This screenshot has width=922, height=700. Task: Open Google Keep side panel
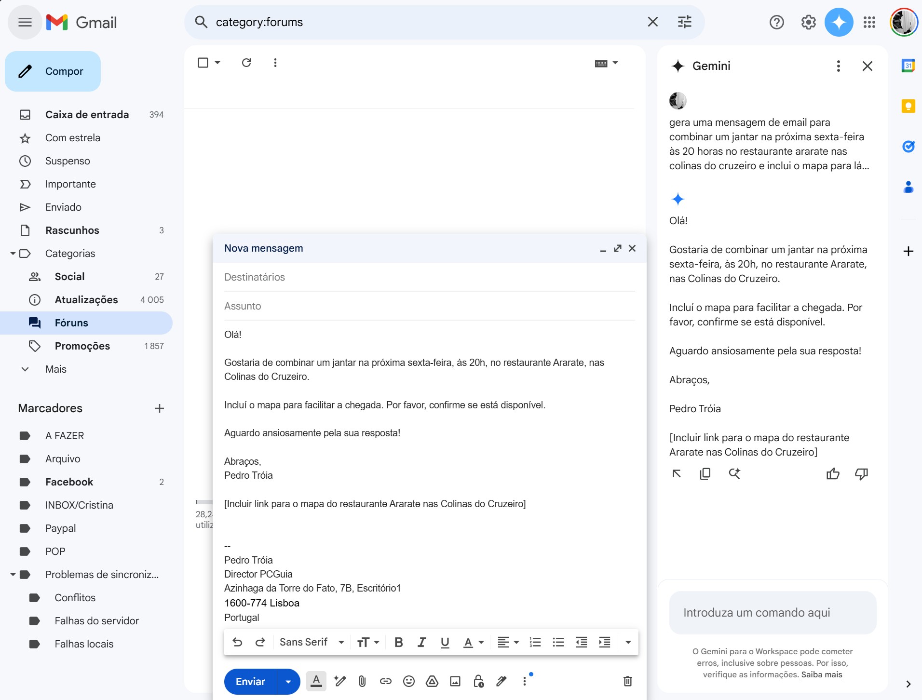pos(908,106)
